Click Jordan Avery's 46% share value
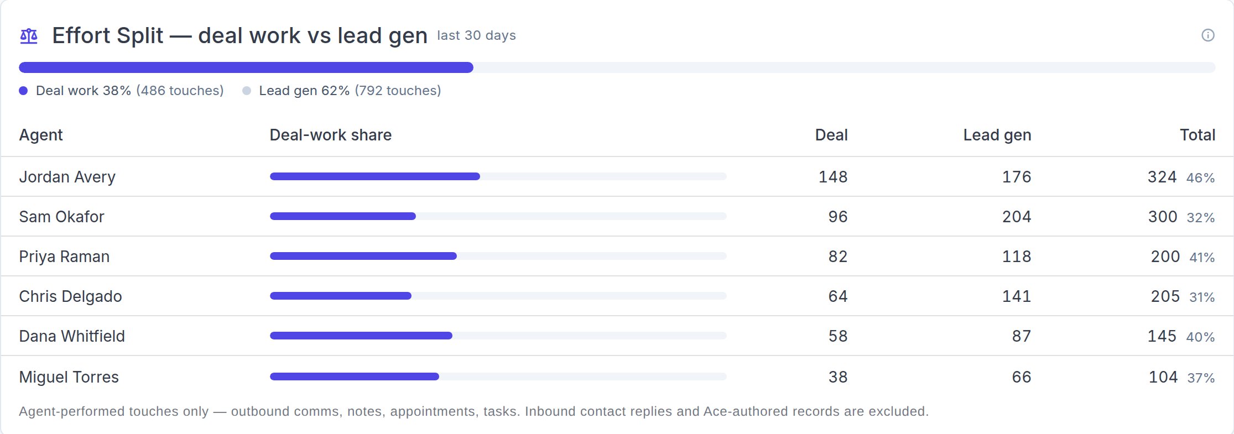Viewport: 1234px width, 434px height. click(1201, 177)
